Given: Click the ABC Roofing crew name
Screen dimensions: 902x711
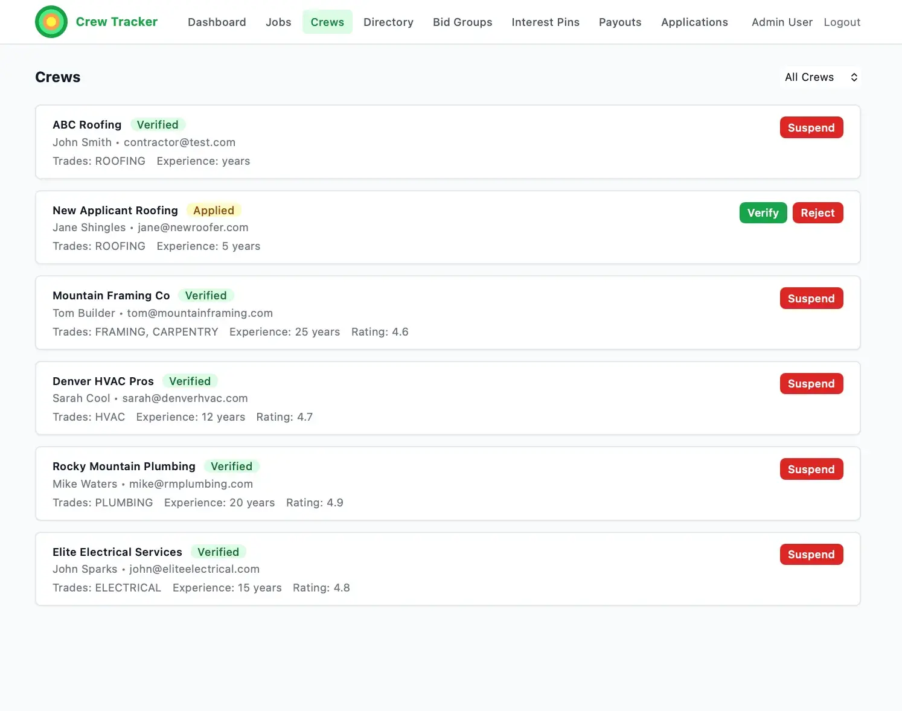Looking at the screenshot, I should click(87, 125).
